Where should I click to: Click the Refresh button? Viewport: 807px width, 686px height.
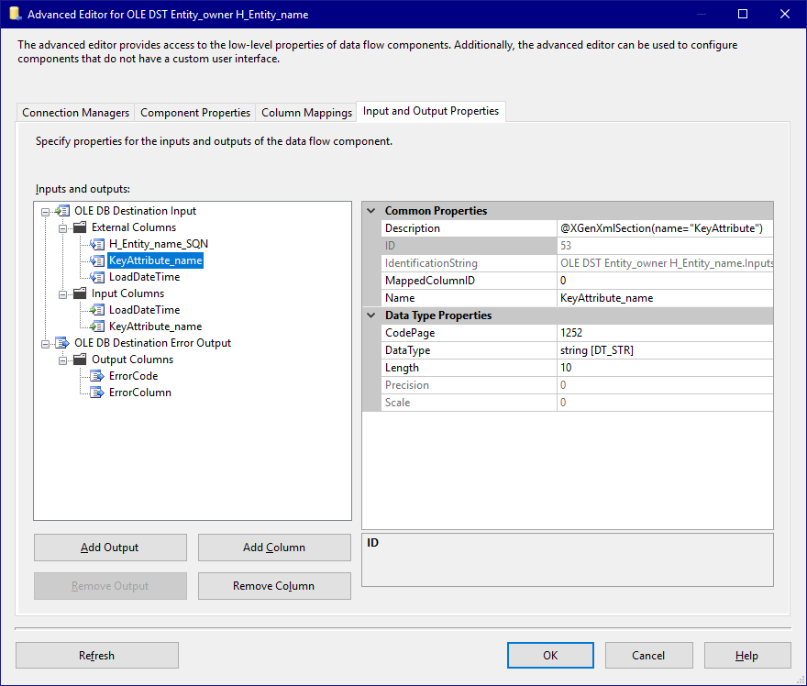pos(97,655)
